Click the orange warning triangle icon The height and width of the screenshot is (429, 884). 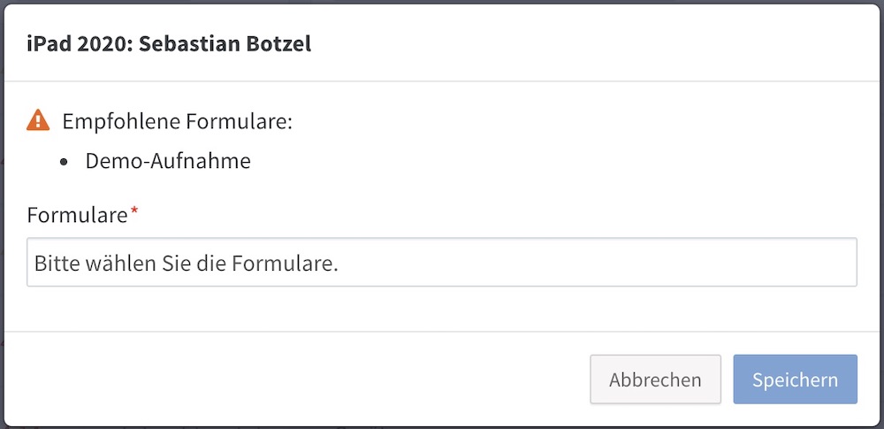38,120
